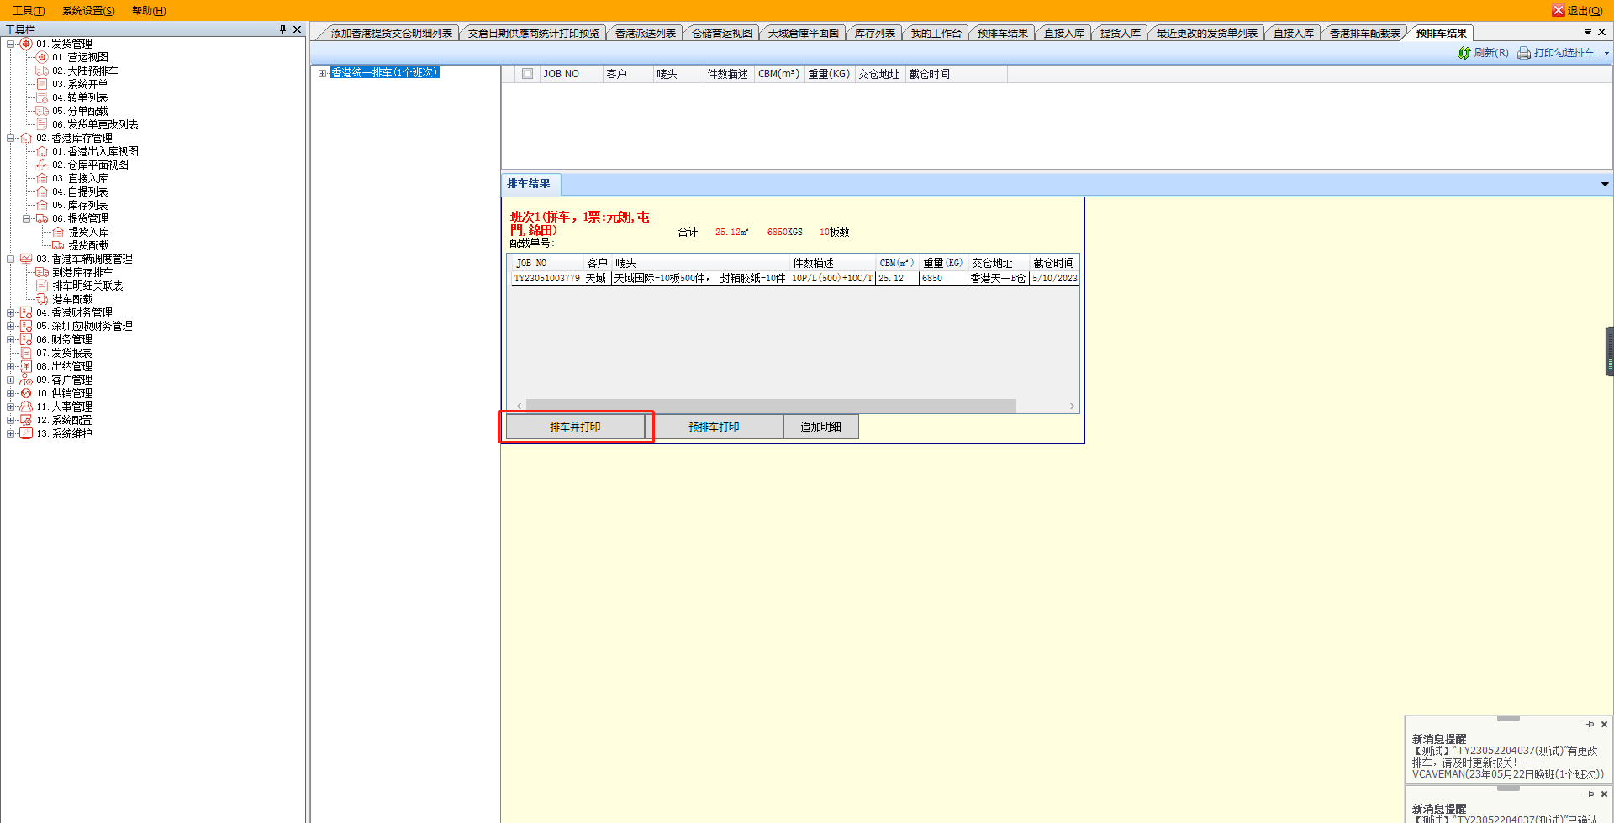Click the 系统维护 monitor icon
Viewport: 1614px width, 823px height.
pyautogui.click(x=26, y=433)
